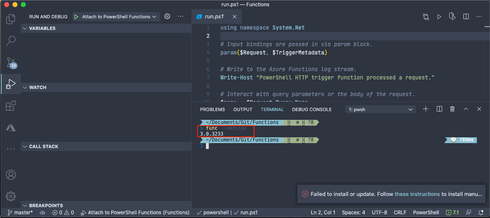490x218 pixels.
Task: Click the run selection icon in editor toolbar
Action: tap(452, 17)
